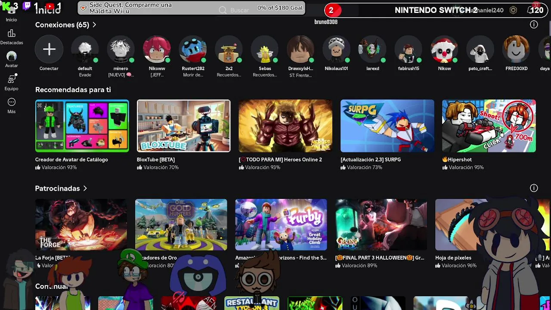
Task: Open Inicio in the left sidebar
Action: point(12,13)
